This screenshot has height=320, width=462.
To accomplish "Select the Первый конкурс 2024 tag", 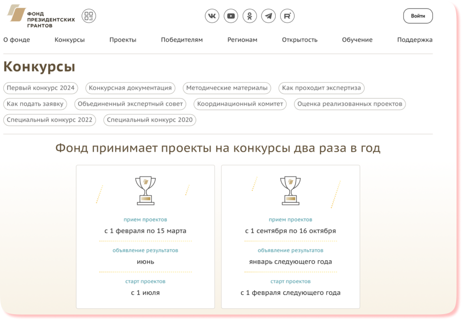I will click(x=41, y=88).
